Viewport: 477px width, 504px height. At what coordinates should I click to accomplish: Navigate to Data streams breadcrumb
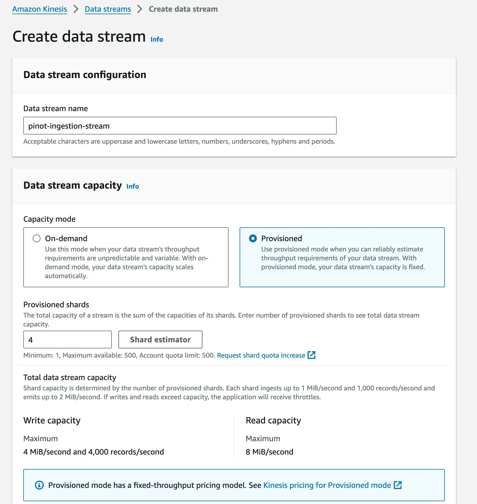[x=108, y=9]
